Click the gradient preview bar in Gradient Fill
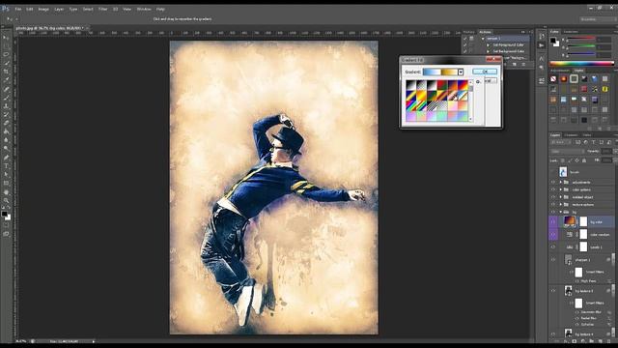The width and height of the screenshot is (618, 348). pos(440,72)
